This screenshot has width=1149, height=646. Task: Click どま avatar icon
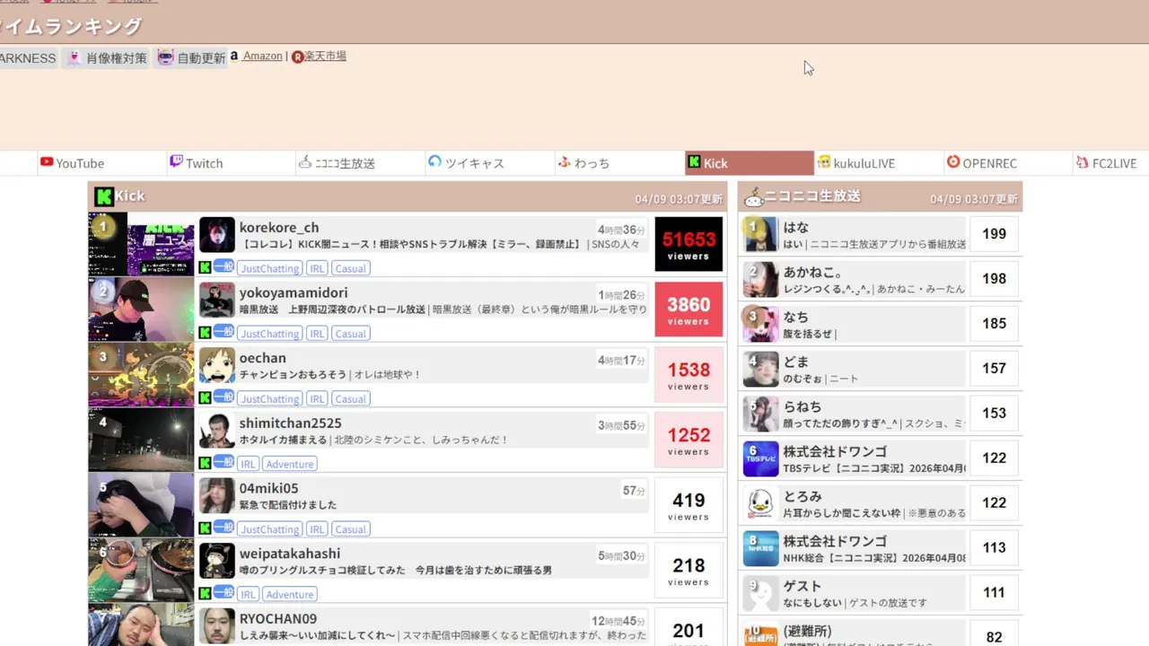tap(760, 369)
